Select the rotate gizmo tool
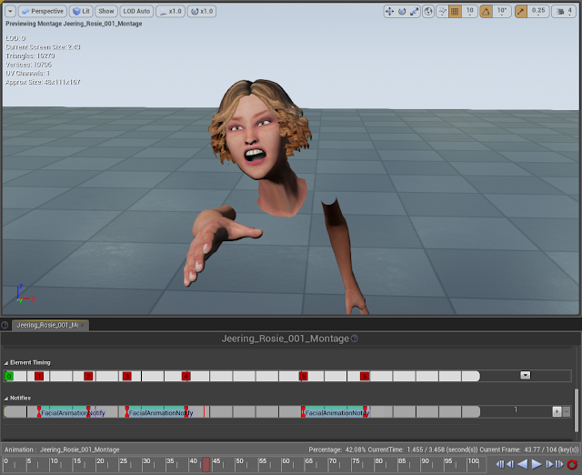Viewport: 582px width, 475px height. click(x=403, y=11)
